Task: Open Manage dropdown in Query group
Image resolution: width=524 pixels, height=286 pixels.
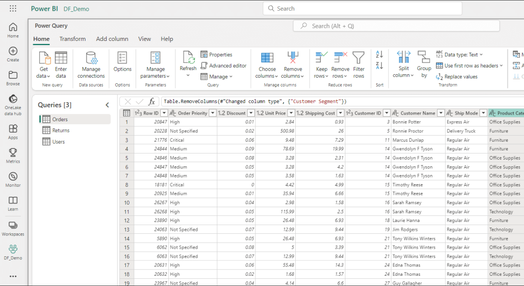Action: 216,77
